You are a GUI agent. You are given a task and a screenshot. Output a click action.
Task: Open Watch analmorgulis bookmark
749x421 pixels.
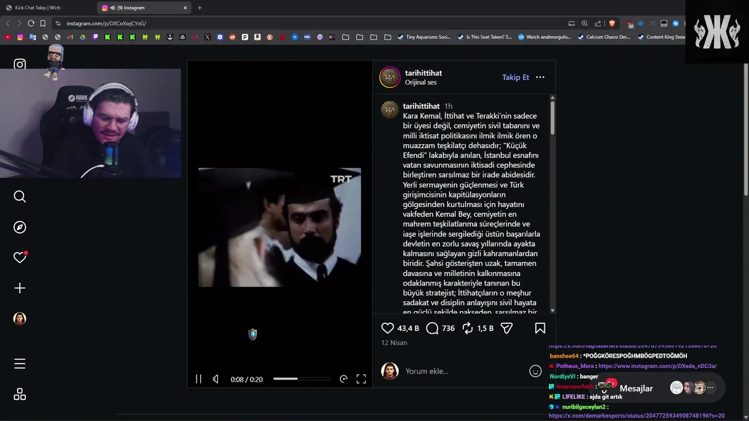click(x=545, y=37)
